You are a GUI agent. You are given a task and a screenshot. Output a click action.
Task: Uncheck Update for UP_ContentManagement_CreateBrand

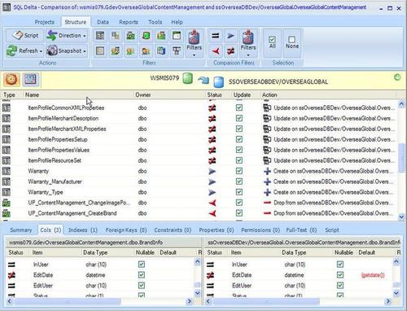click(x=239, y=213)
